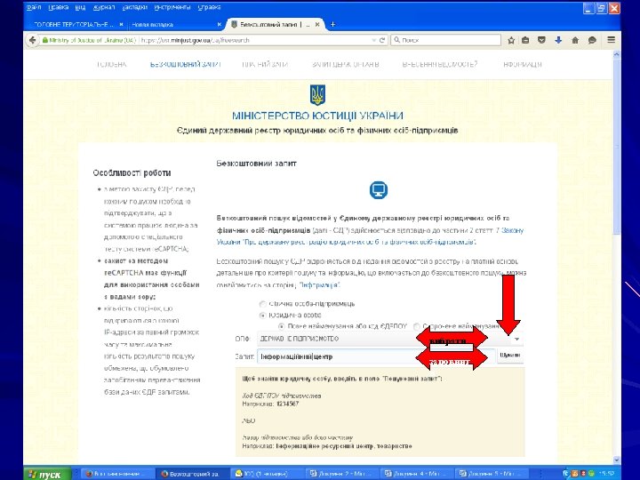Viewport: 640px width, 480px height.
Task: Click the green padlock site identity icon
Action: click(45, 40)
